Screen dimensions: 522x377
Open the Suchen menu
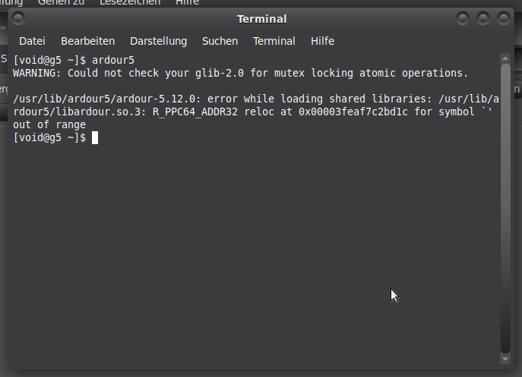click(x=220, y=41)
